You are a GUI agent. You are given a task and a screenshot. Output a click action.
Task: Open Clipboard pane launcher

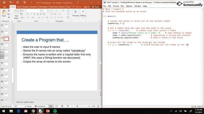[11, 21]
